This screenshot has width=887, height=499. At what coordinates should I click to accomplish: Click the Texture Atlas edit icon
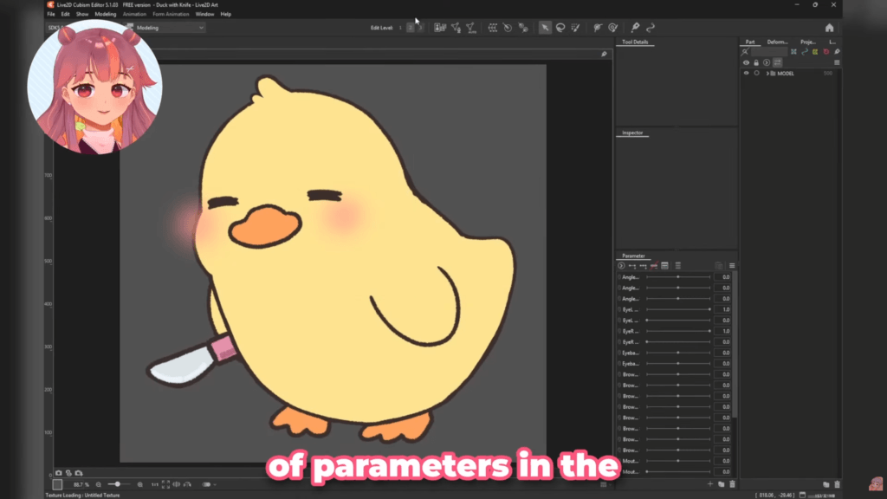pyautogui.click(x=439, y=27)
